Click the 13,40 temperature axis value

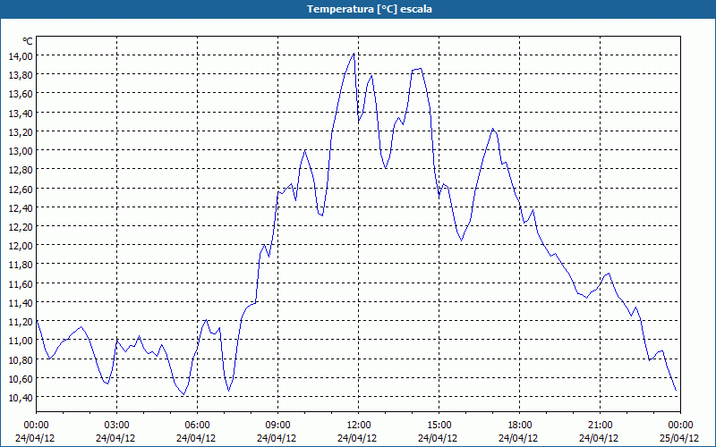pos(21,113)
